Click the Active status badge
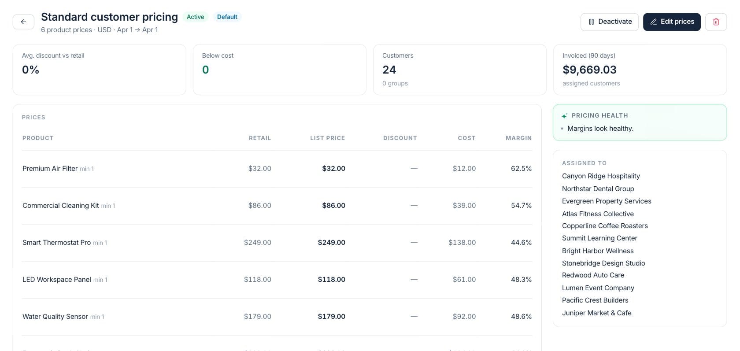This screenshot has height=351, width=740. point(195,17)
